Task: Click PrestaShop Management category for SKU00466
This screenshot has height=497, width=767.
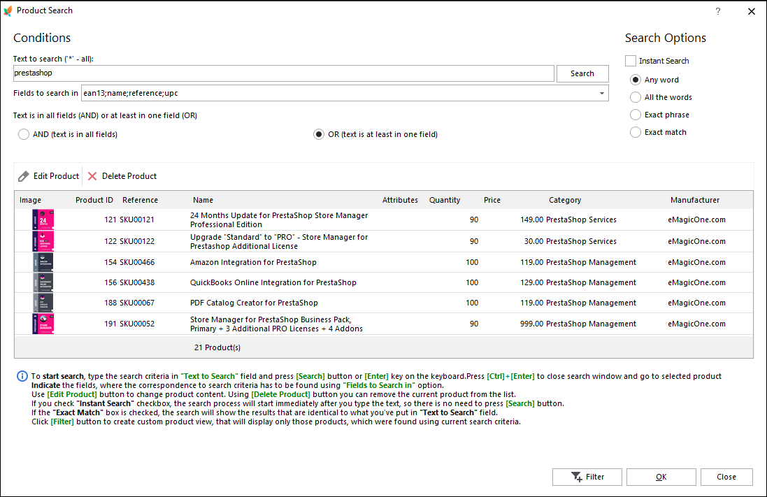Action: coord(591,262)
